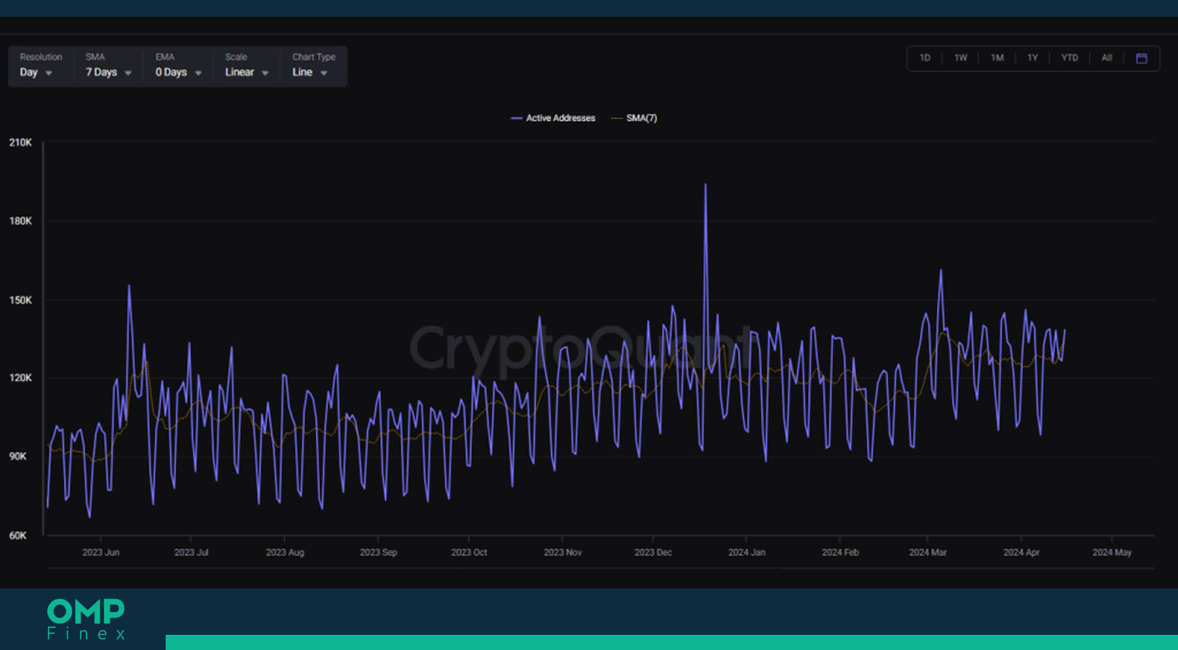Click the 2024 Mar axis label

[x=928, y=553]
